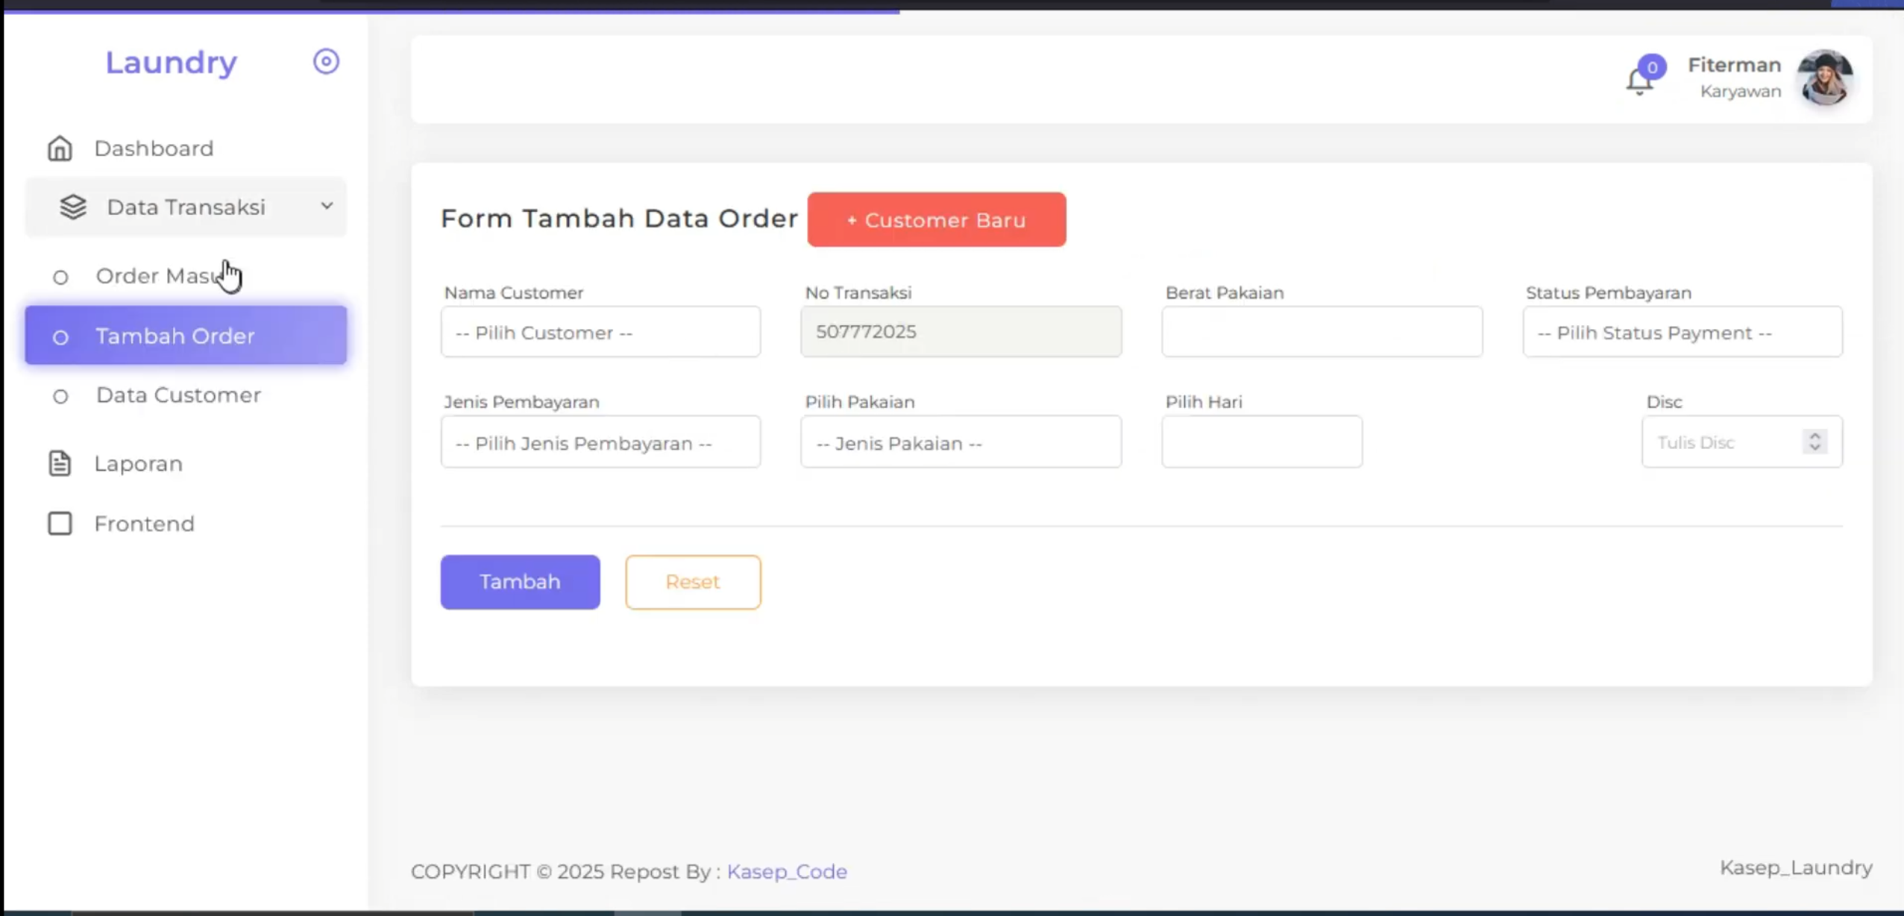Click the No Transaksi field

pos(961,331)
